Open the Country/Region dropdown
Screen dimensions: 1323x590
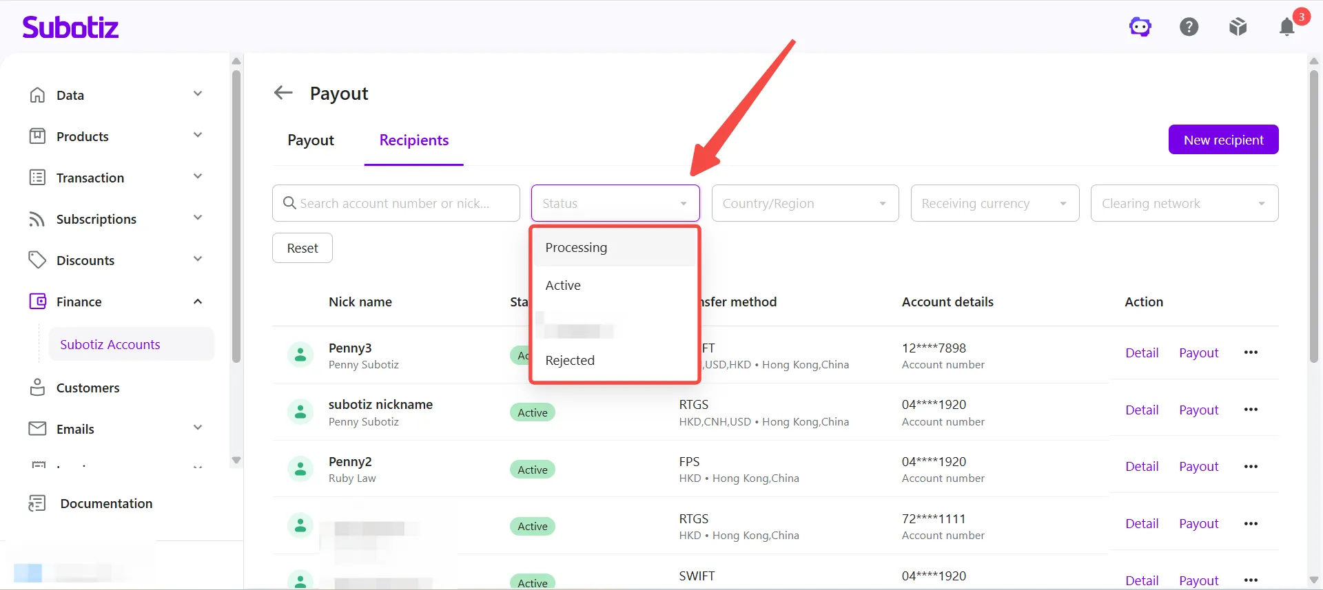pos(805,203)
